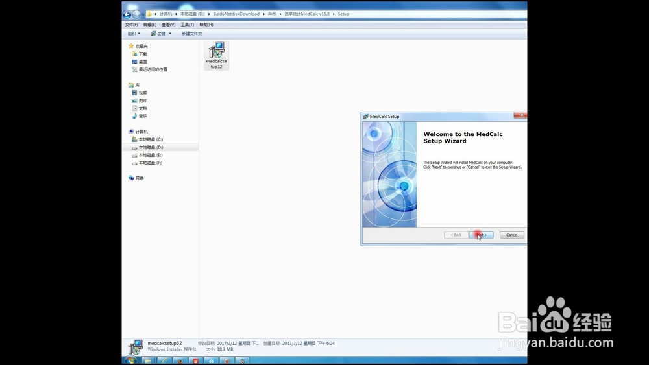649x365 pixels.
Task: Click Next in MedCalc Setup wizard
Action: point(481,235)
